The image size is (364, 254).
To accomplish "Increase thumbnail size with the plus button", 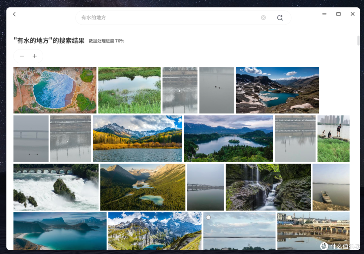I will pos(35,56).
